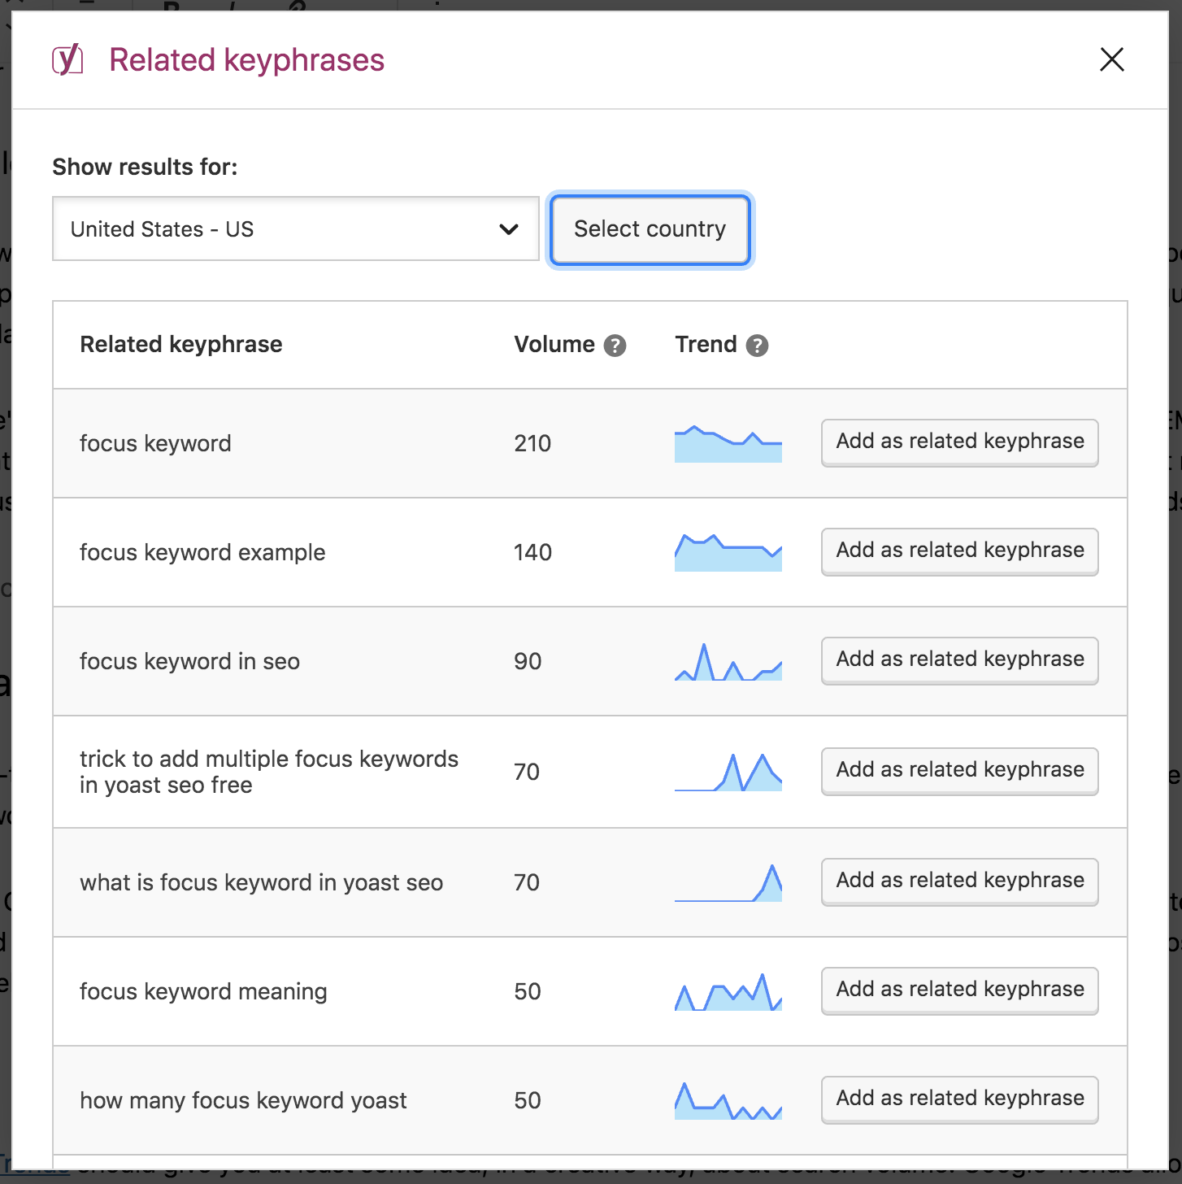1182x1184 pixels.
Task: Add 'trick to add multiple focus keywords' keyphrase
Action: click(959, 770)
